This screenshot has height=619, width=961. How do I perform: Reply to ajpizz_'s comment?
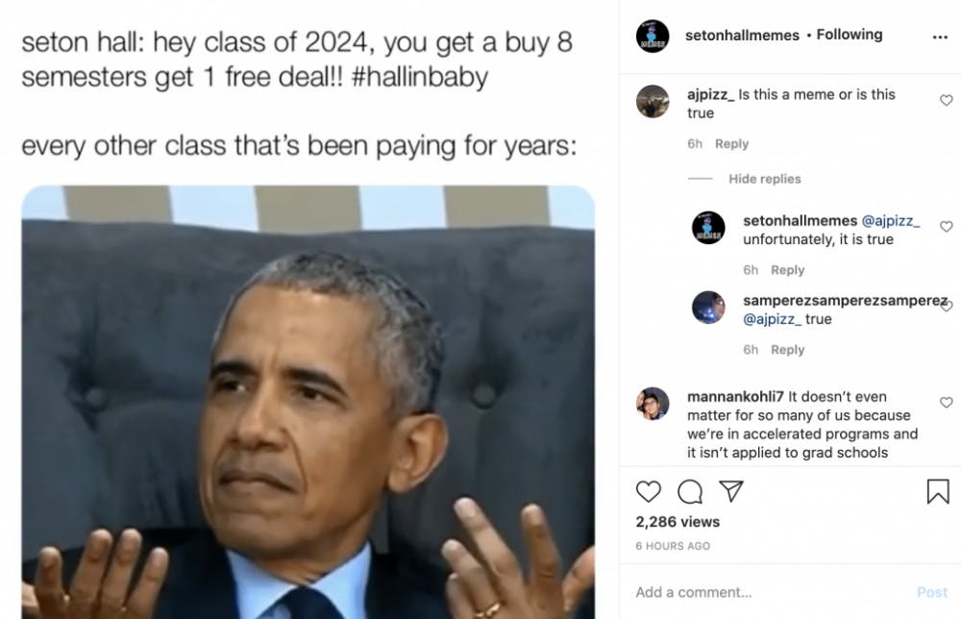point(731,143)
